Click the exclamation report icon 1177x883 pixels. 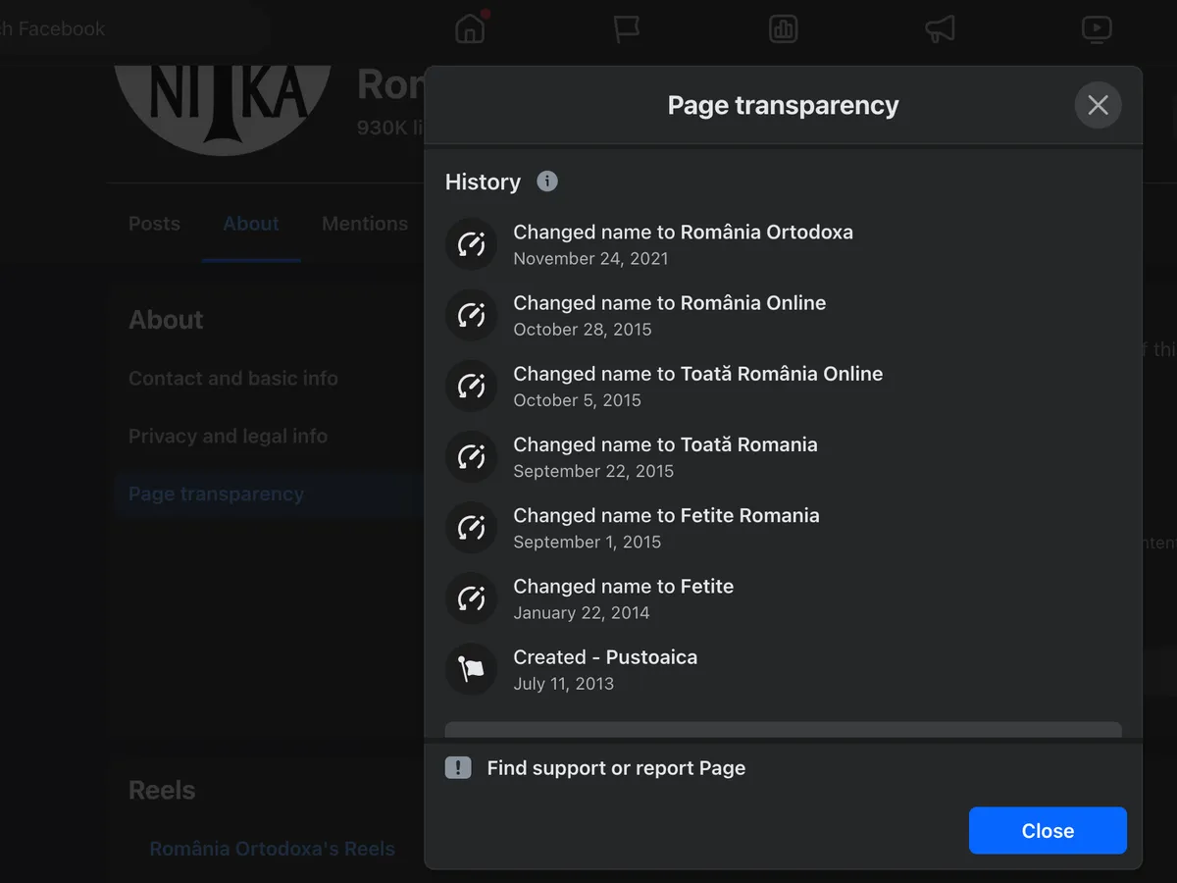(458, 768)
